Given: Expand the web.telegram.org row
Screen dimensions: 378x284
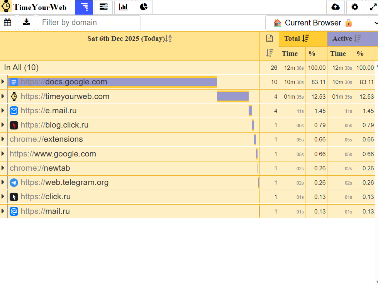Looking at the screenshot, I should (x=3, y=182).
